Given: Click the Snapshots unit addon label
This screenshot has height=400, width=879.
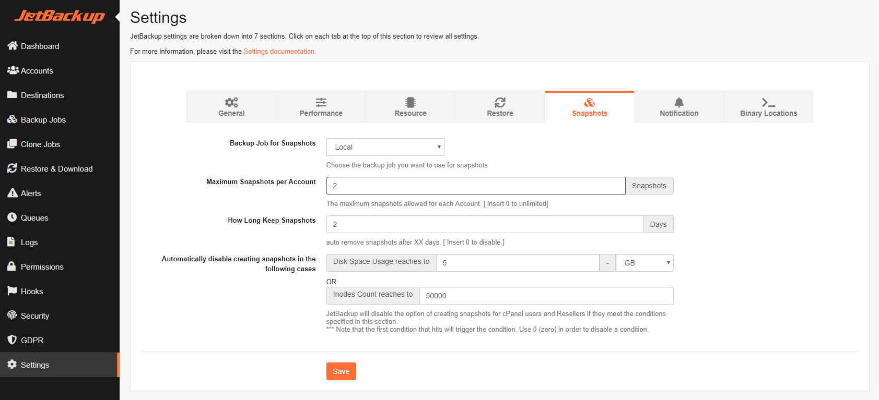Looking at the screenshot, I should click(x=649, y=186).
